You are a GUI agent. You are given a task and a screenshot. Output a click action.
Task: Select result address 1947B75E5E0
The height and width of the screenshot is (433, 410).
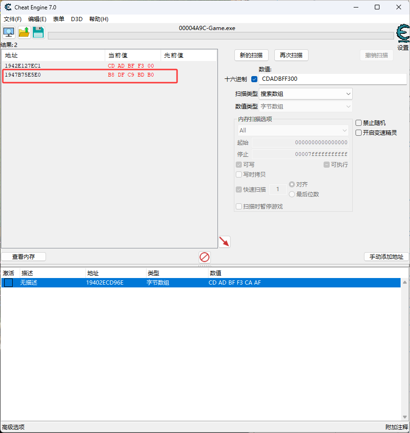pyautogui.click(x=23, y=75)
